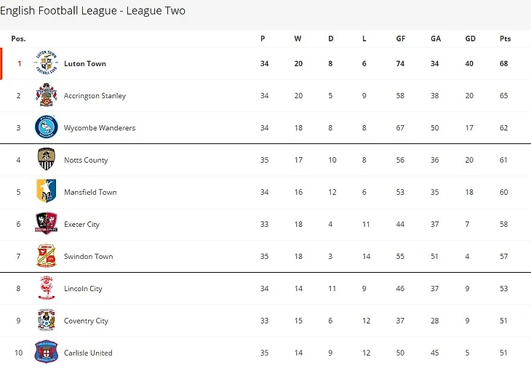Select the Mansfield Town team name
531x368 pixels.
click(x=90, y=192)
